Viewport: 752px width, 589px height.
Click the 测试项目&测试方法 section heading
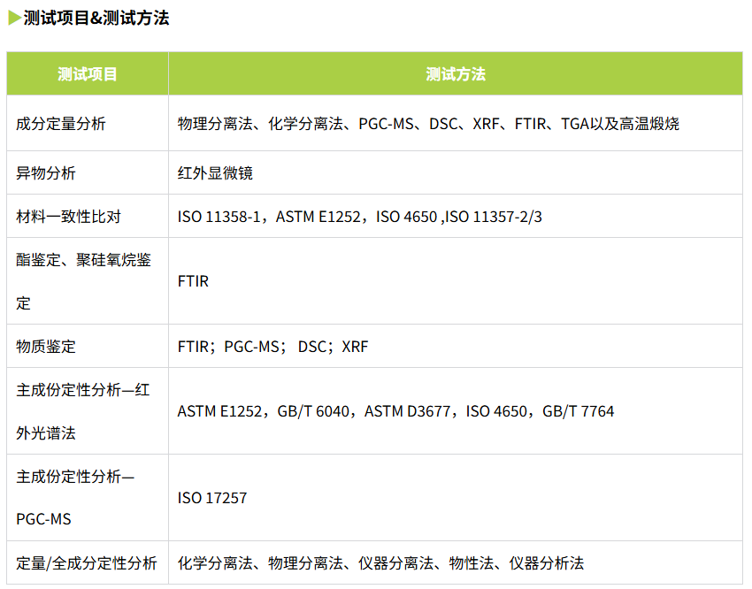point(96,18)
